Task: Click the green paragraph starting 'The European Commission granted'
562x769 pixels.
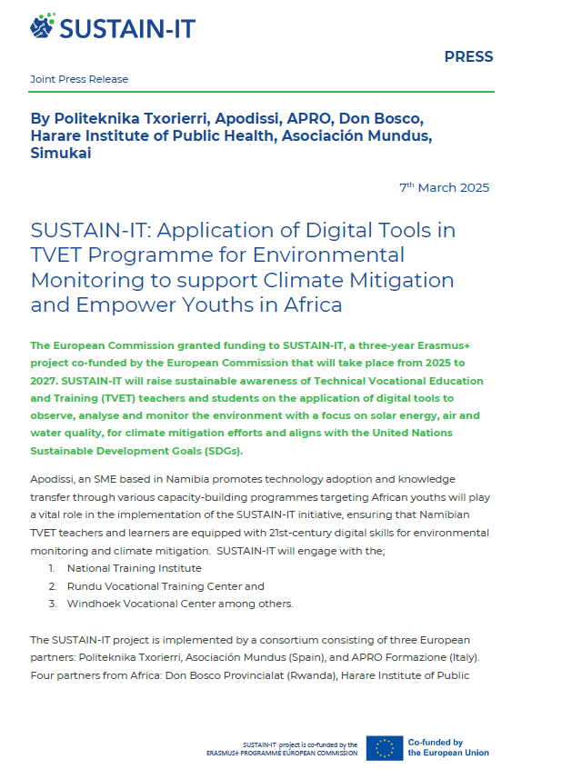Action: click(256, 398)
